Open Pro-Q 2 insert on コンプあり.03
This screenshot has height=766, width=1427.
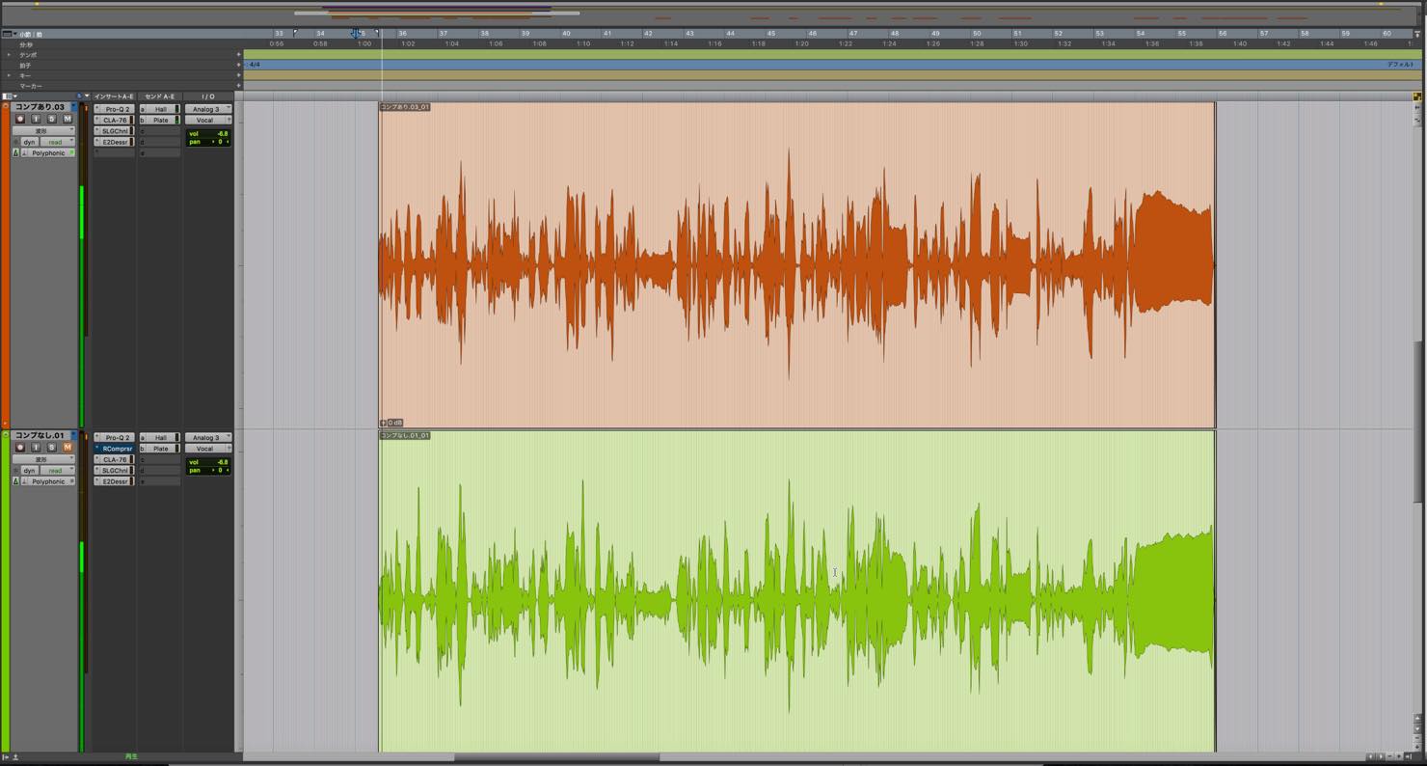(117, 109)
